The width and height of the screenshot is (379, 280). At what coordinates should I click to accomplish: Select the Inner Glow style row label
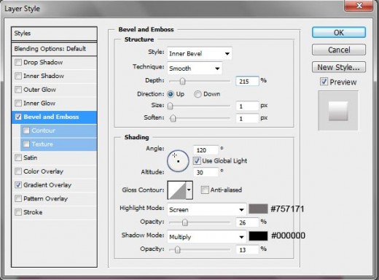point(39,103)
